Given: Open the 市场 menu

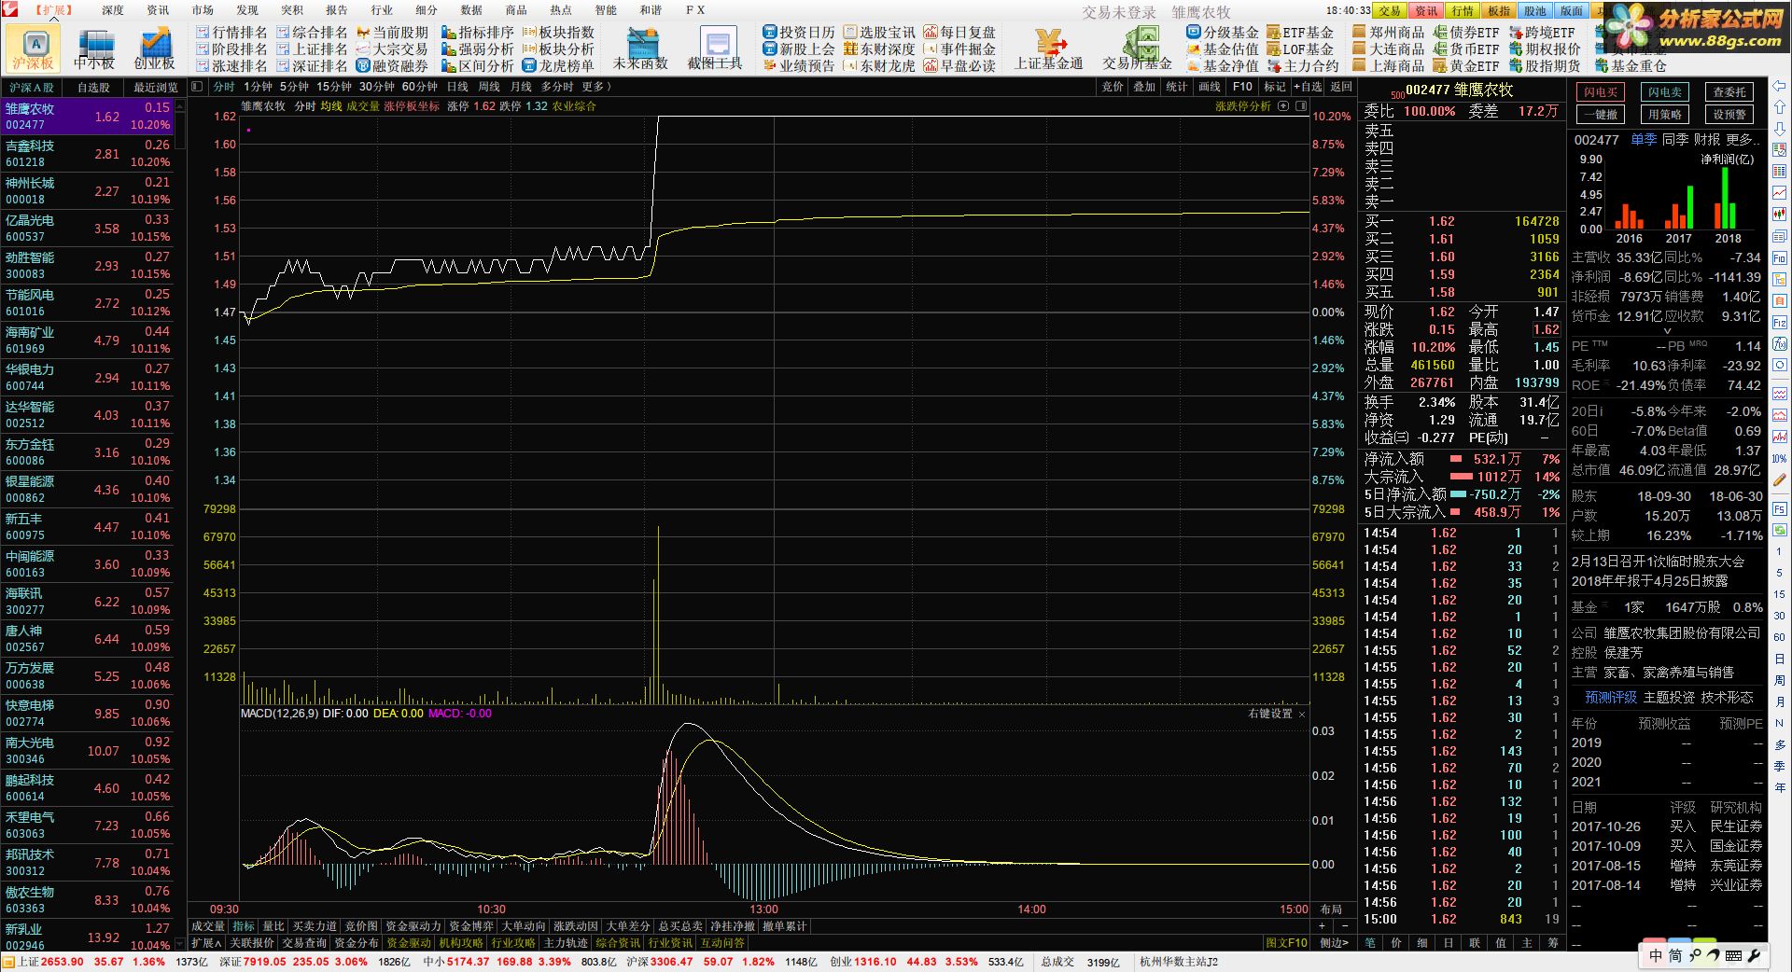Looking at the screenshot, I should click(203, 10).
